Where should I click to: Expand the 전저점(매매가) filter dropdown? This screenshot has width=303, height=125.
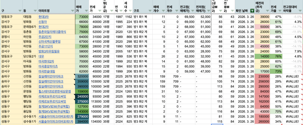click(209, 11)
